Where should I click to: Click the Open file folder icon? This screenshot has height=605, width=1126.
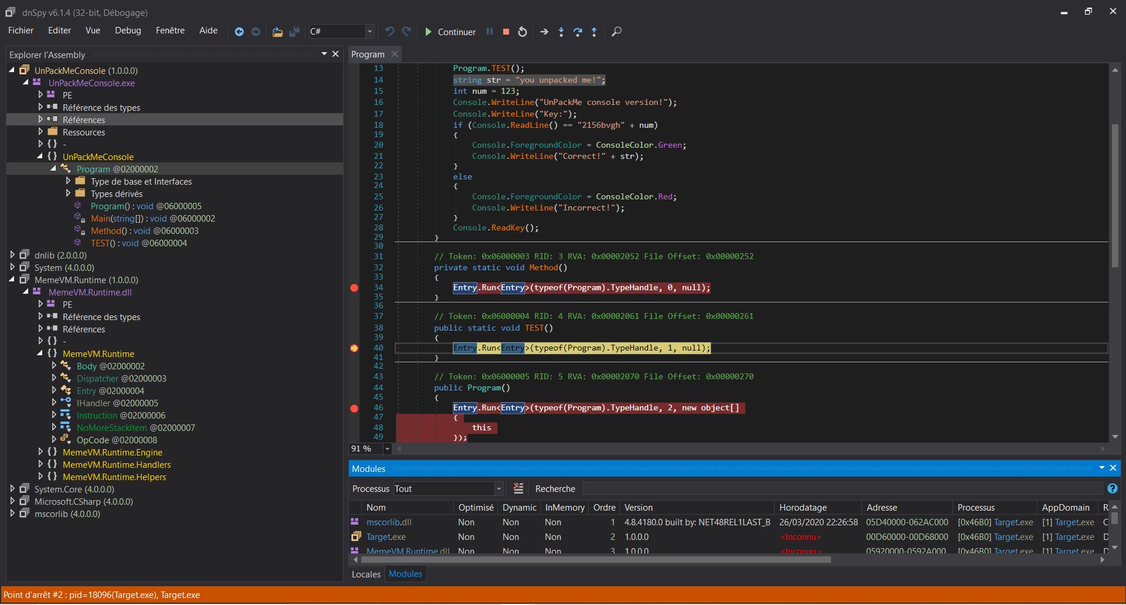(277, 32)
